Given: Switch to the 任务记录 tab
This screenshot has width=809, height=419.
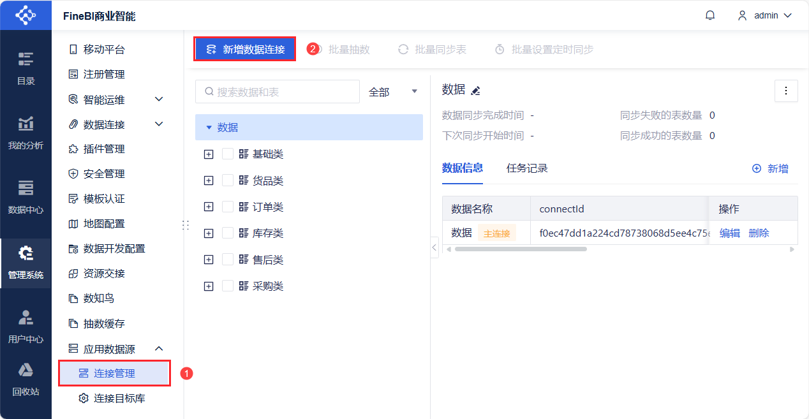Looking at the screenshot, I should pyautogui.click(x=527, y=168).
